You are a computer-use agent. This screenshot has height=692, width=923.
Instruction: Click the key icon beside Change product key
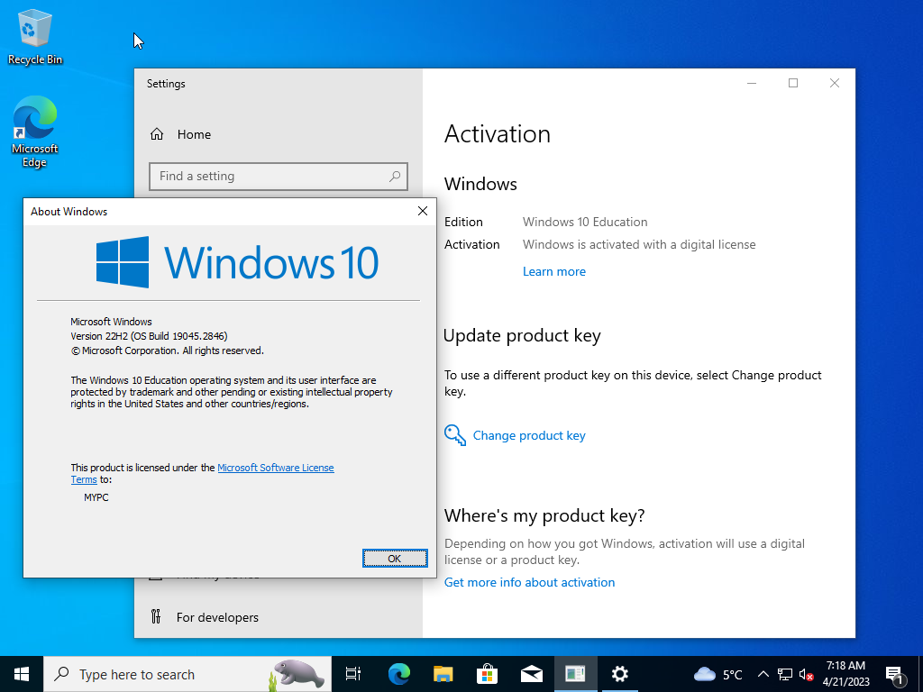pos(455,435)
